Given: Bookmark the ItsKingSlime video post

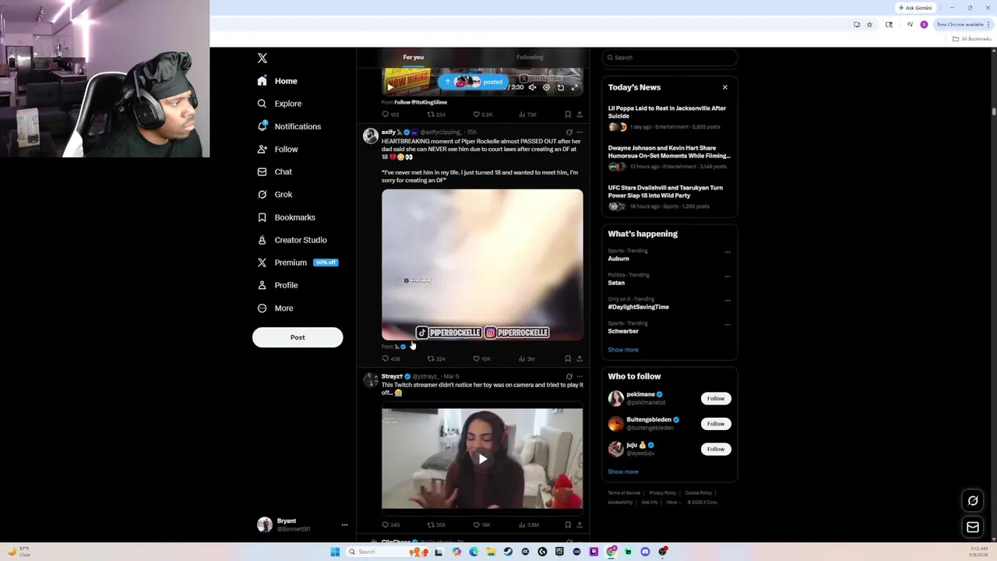Looking at the screenshot, I should 568,115.
